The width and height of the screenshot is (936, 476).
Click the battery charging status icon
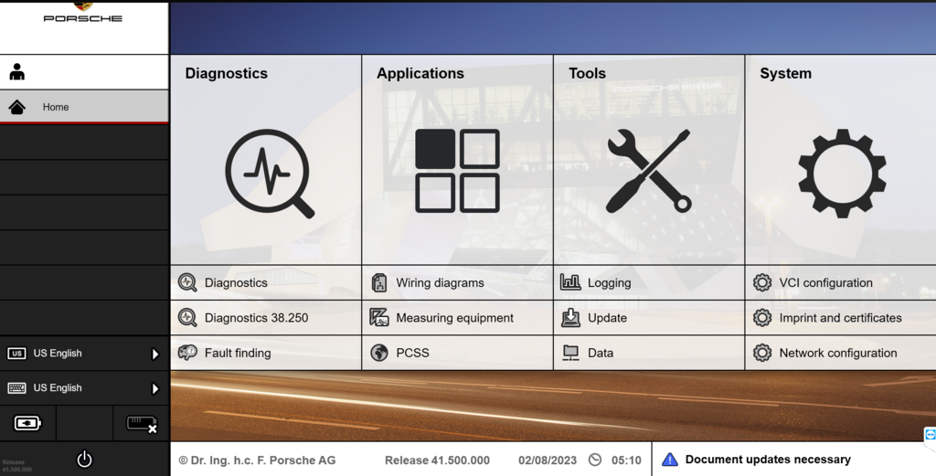(x=27, y=423)
